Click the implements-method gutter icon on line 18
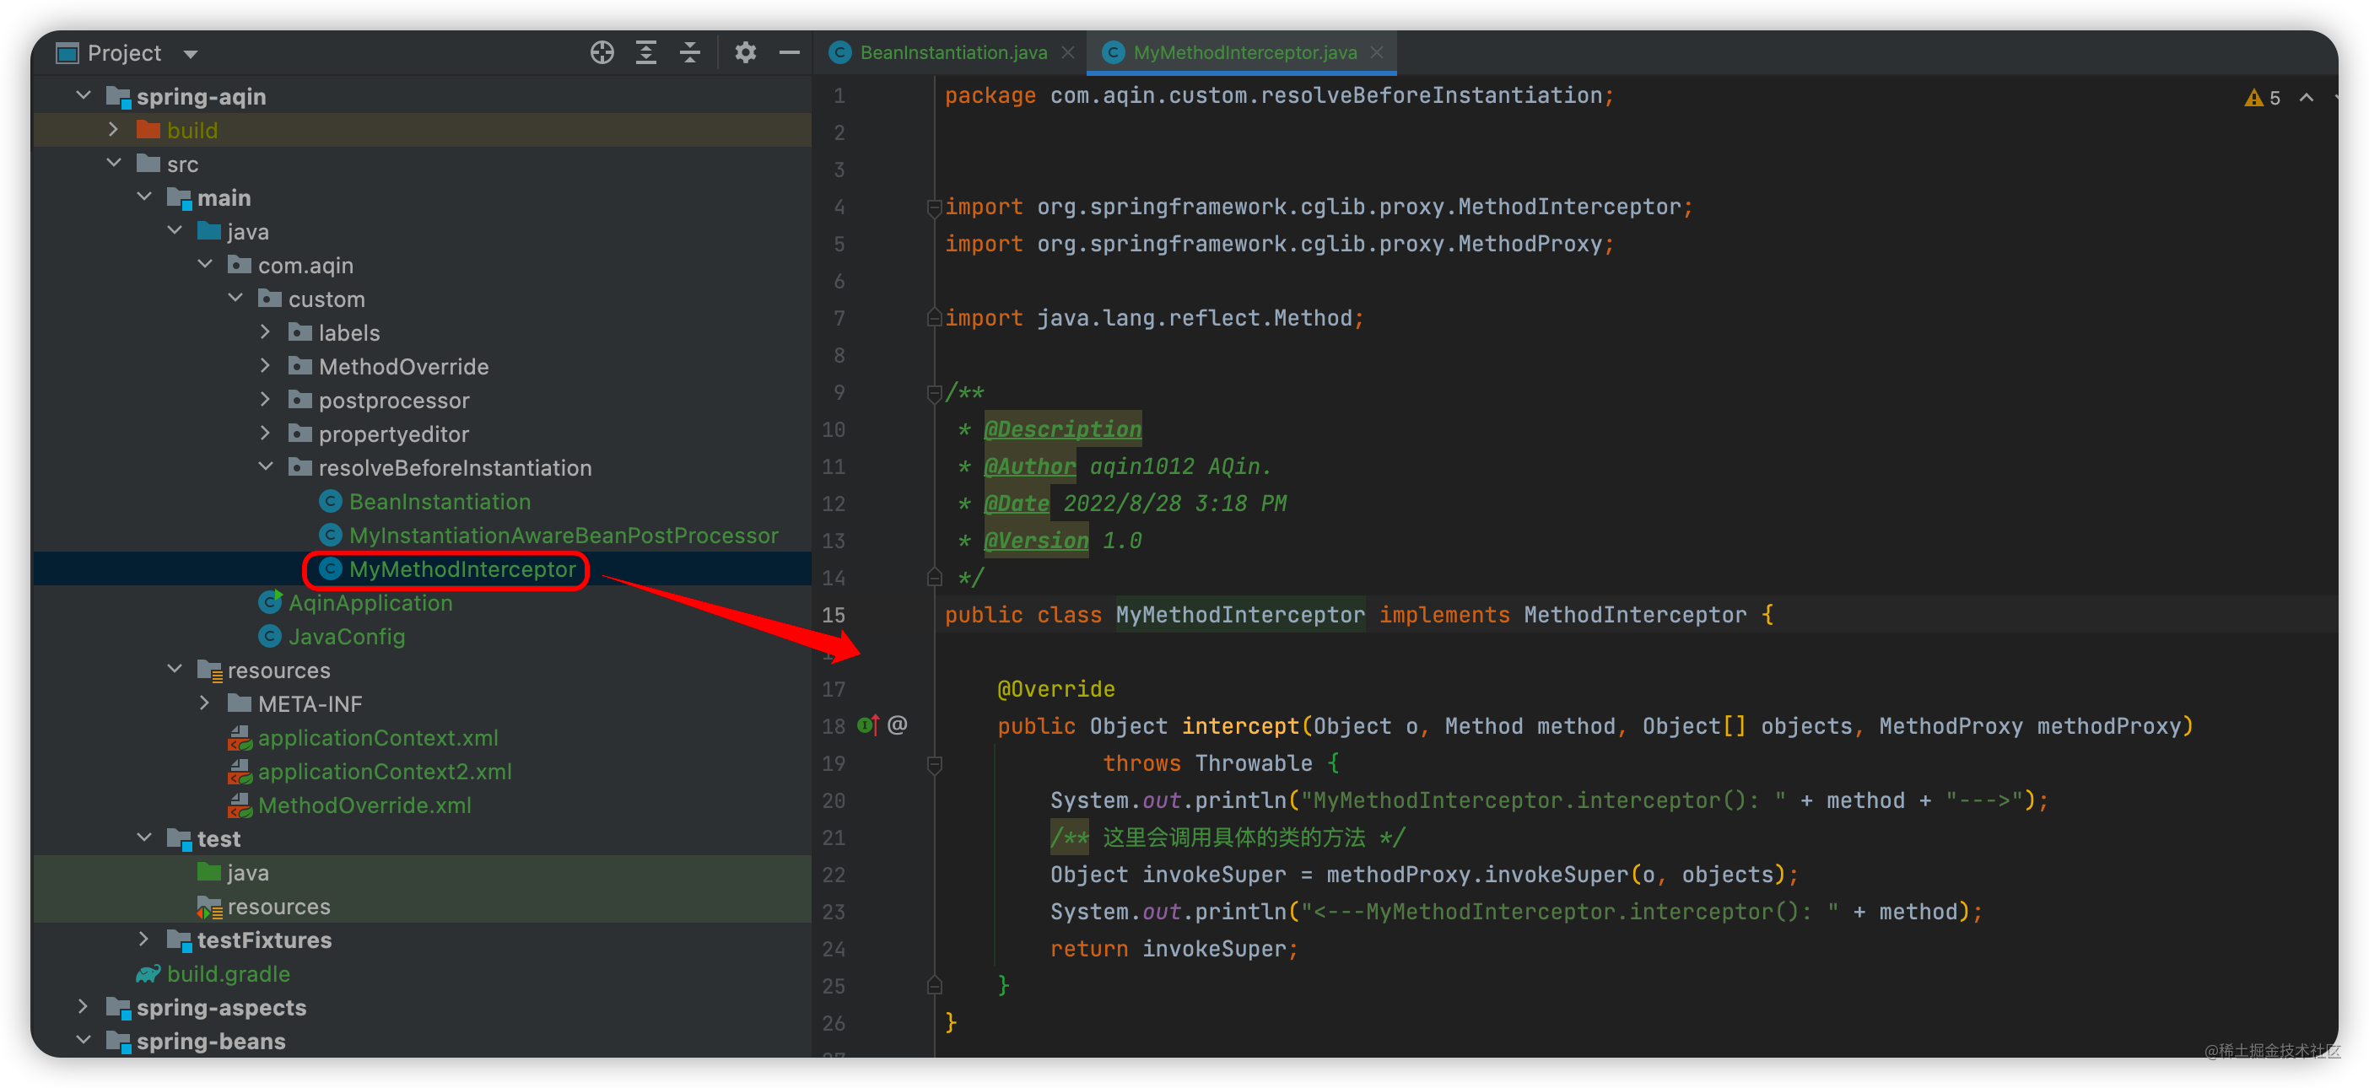The width and height of the screenshot is (2369, 1088). 868,724
